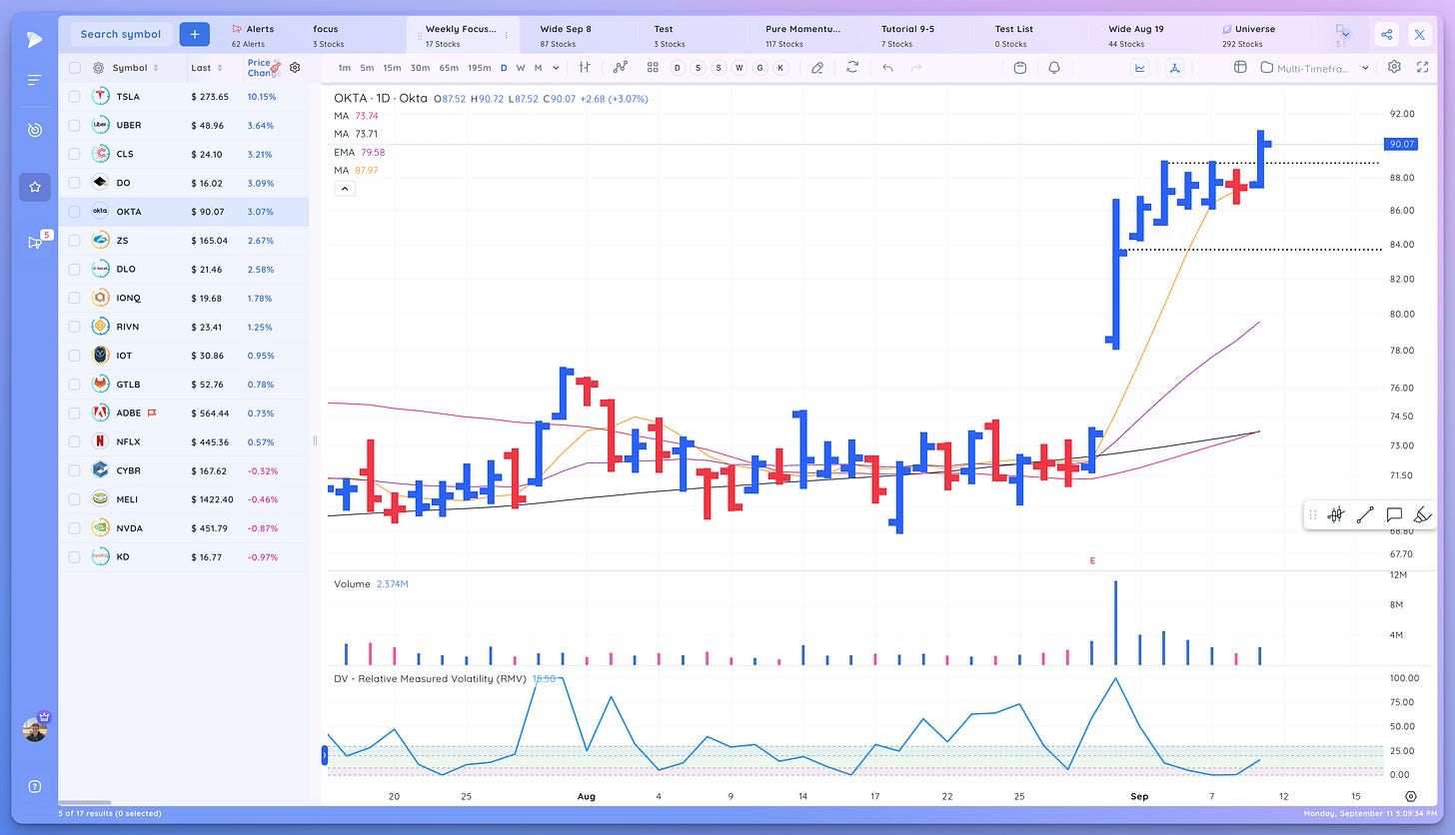Screen dimensions: 1455x835
Task: Expand the timeframe dropdown chevron
Action: coord(556,67)
